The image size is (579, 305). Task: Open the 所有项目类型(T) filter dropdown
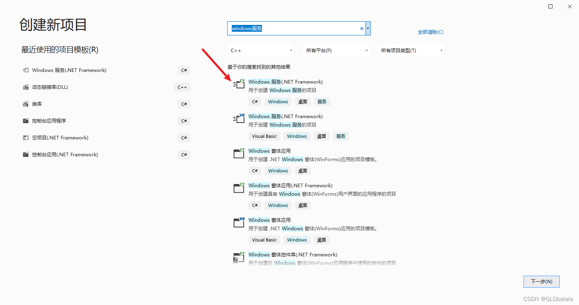tap(411, 50)
